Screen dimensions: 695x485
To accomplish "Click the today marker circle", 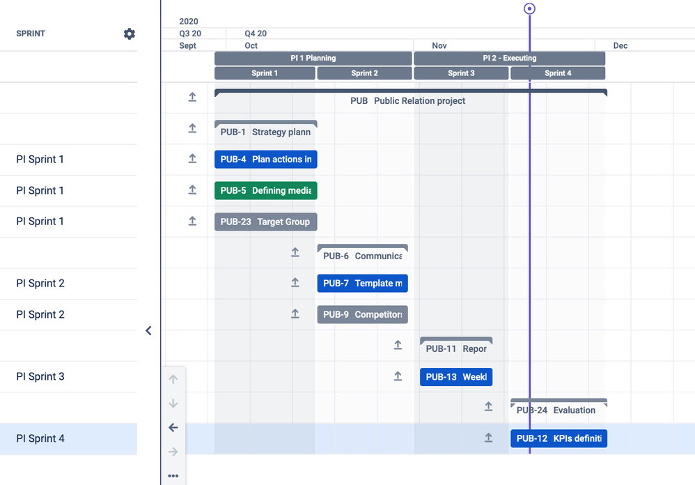I will tap(529, 8).
